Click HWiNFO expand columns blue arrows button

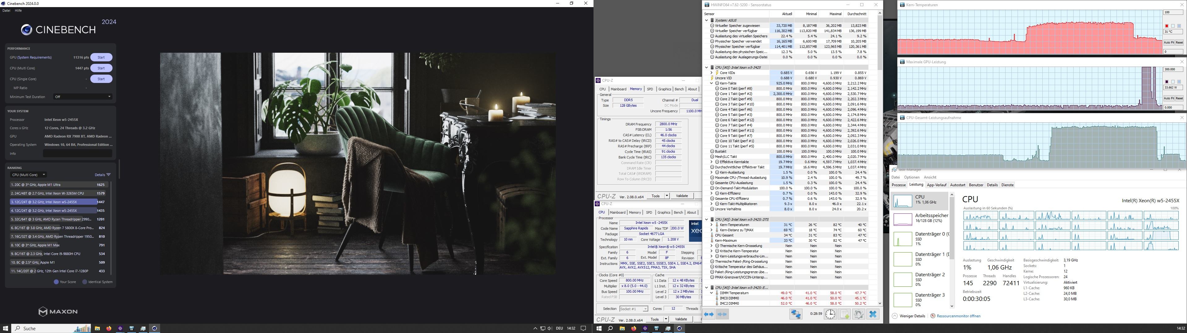[x=709, y=314]
